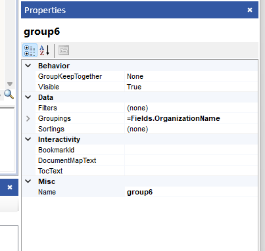Viewport: 265px width, 251px height.
Task: Open Property Pages icon in toolbar
Action: click(x=64, y=51)
